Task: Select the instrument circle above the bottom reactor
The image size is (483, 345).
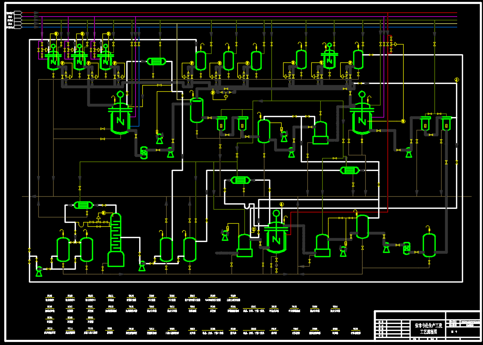Action: [x=281, y=204]
